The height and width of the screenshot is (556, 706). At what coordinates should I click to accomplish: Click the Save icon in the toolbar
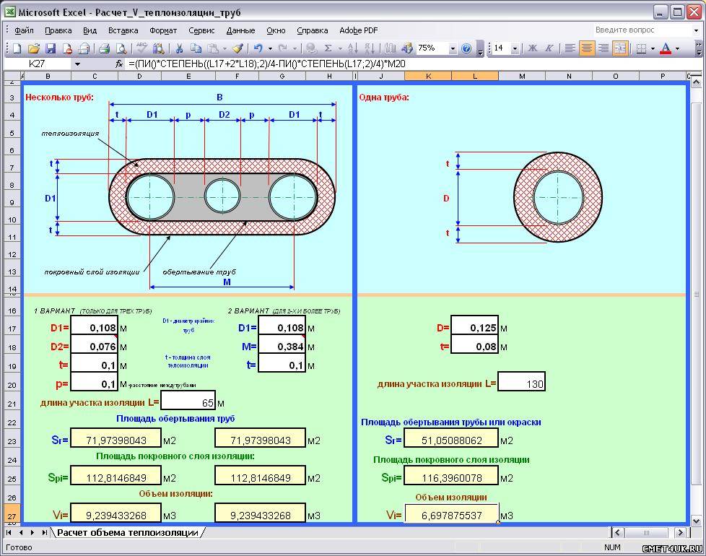pyautogui.click(x=51, y=48)
